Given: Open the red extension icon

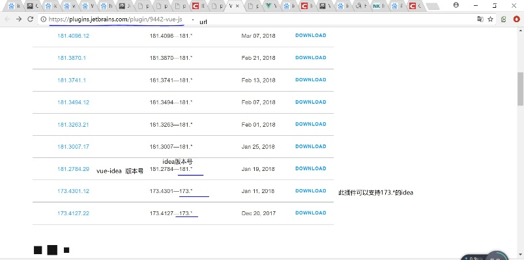Looking at the screenshot, I should pyautogui.click(x=517, y=19).
